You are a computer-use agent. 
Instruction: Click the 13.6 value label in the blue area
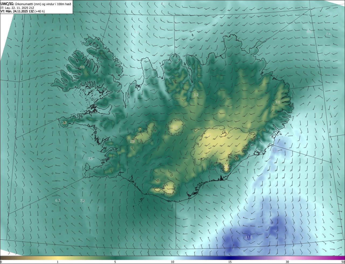pyautogui.click(x=249, y=237)
